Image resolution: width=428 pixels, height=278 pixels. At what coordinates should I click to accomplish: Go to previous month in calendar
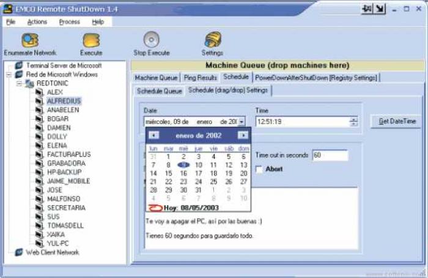(154, 135)
